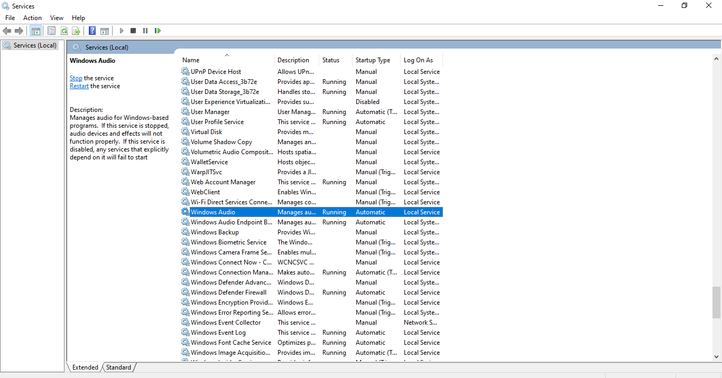The height and width of the screenshot is (378, 722).
Task: Select Windows Image Acquisition service row
Action: pos(311,352)
